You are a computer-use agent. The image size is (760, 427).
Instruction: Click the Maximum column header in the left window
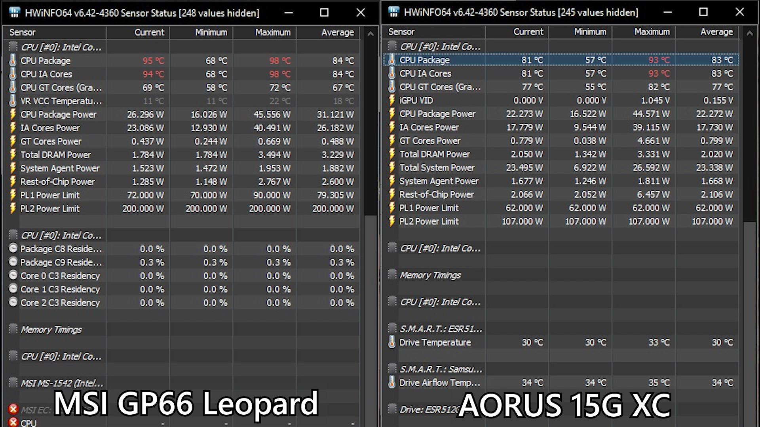(x=264, y=32)
